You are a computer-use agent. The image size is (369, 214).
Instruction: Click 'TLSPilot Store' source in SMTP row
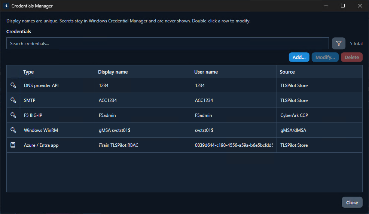(319, 100)
